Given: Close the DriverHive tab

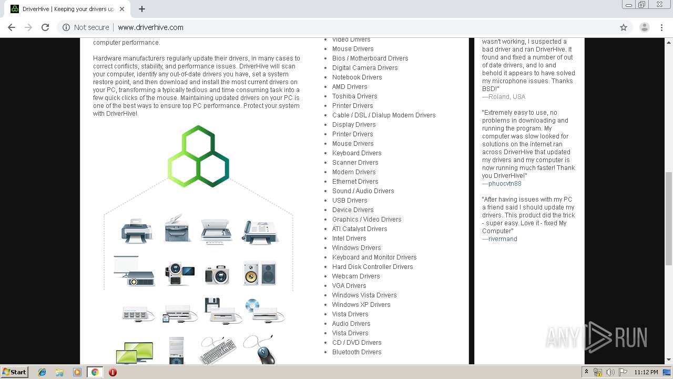Looking at the screenshot, I should [122, 9].
